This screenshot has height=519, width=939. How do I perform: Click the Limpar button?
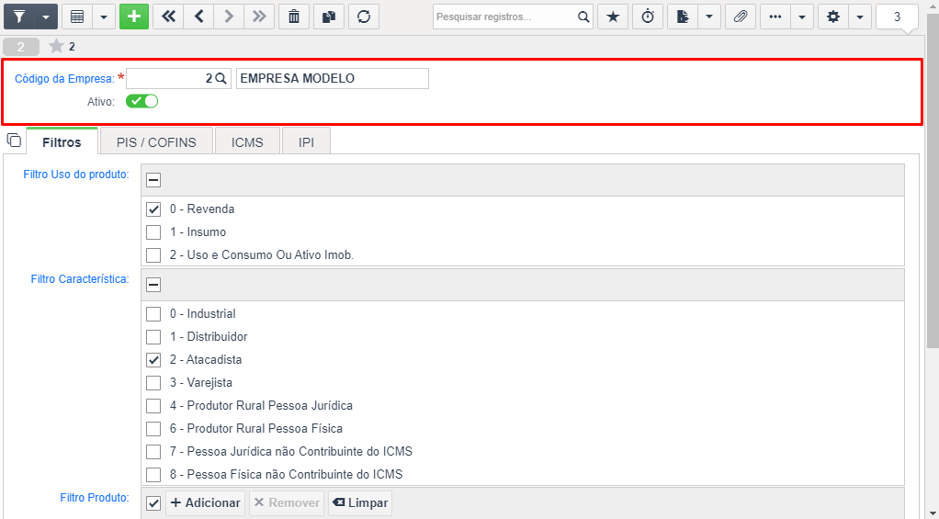click(x=360, y=502)
